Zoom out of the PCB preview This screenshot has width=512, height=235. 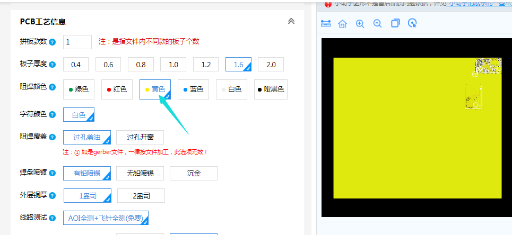pos(378,24)
